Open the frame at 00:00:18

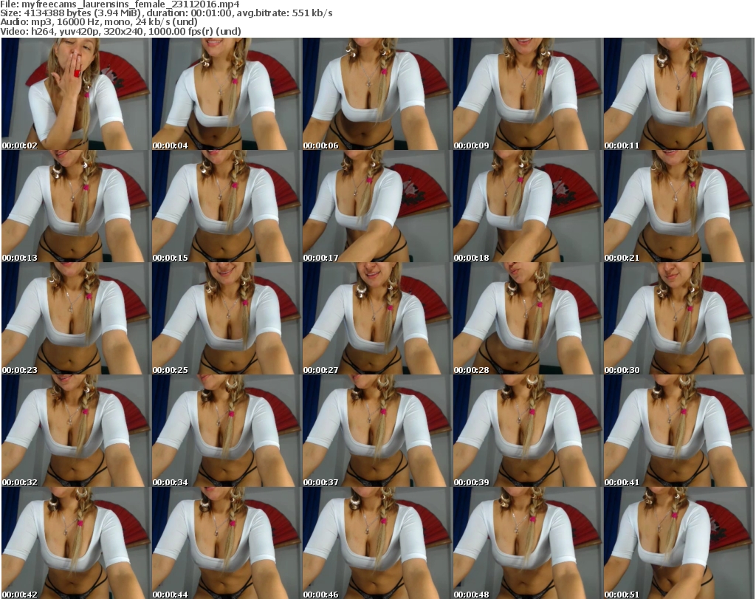[x=527, y=206]
